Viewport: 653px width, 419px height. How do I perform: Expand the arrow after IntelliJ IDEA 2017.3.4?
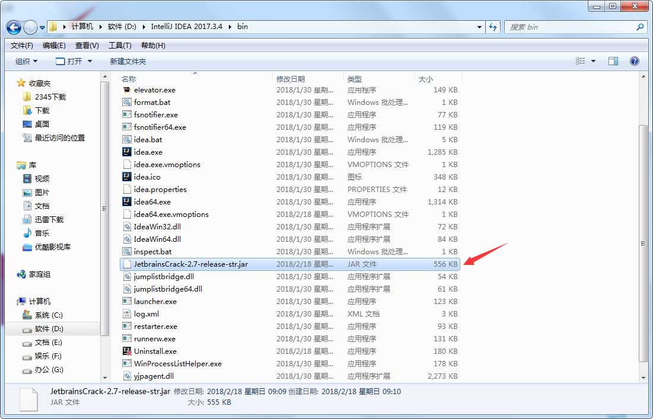[x=230, y=27]
